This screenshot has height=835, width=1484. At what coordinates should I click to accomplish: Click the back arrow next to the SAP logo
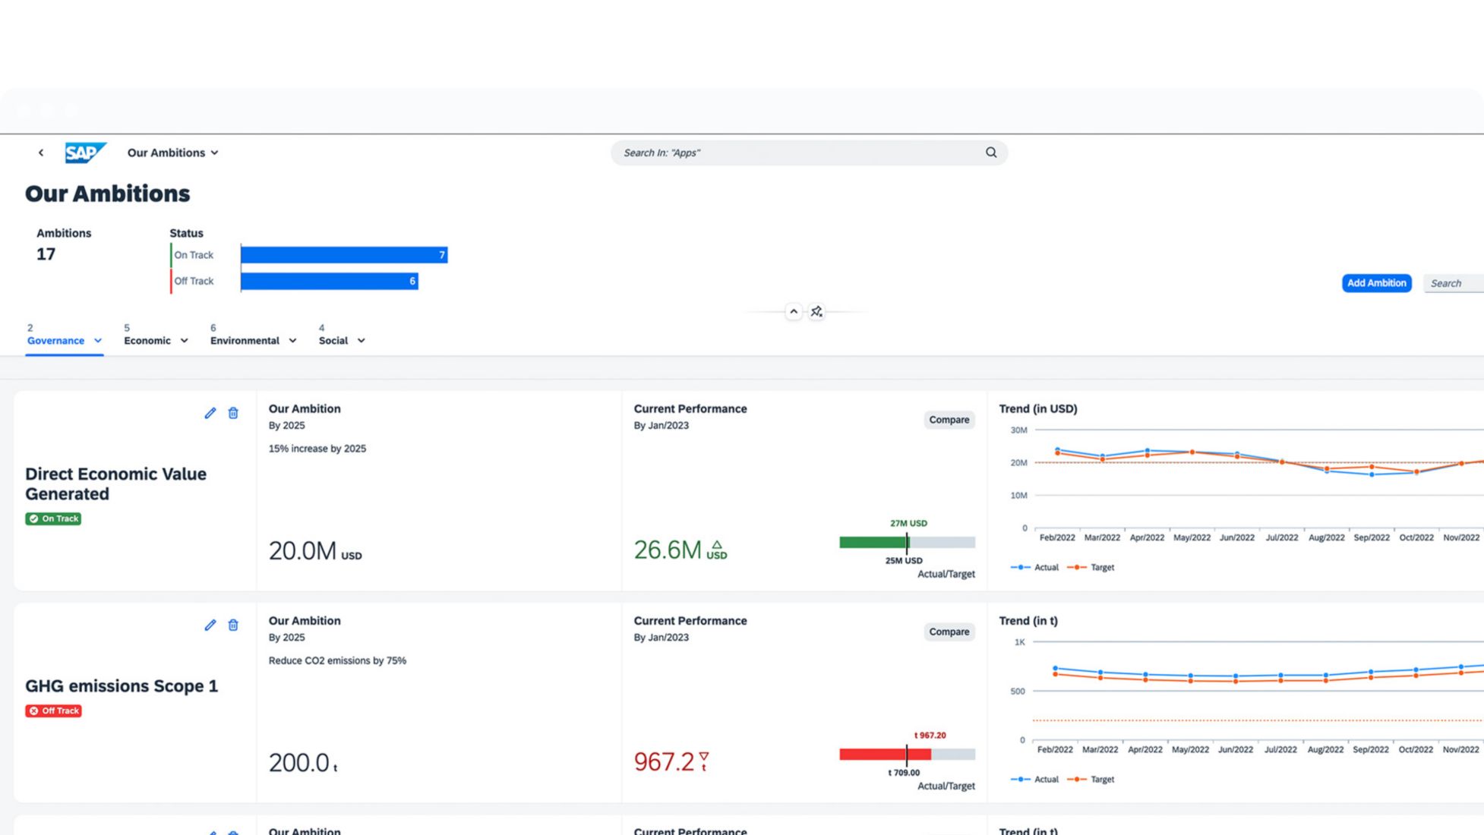click(x=41, y=153)
